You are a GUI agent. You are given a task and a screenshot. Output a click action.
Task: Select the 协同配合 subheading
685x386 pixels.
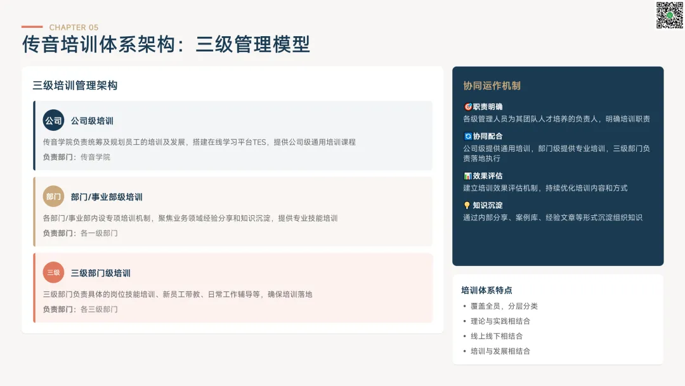point(488,136)
